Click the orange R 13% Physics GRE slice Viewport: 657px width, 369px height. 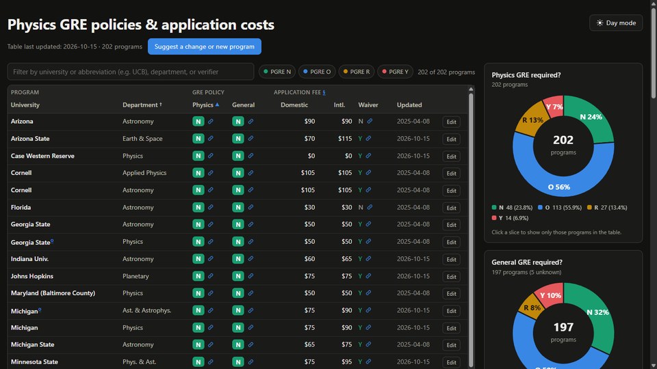[532, 120]
